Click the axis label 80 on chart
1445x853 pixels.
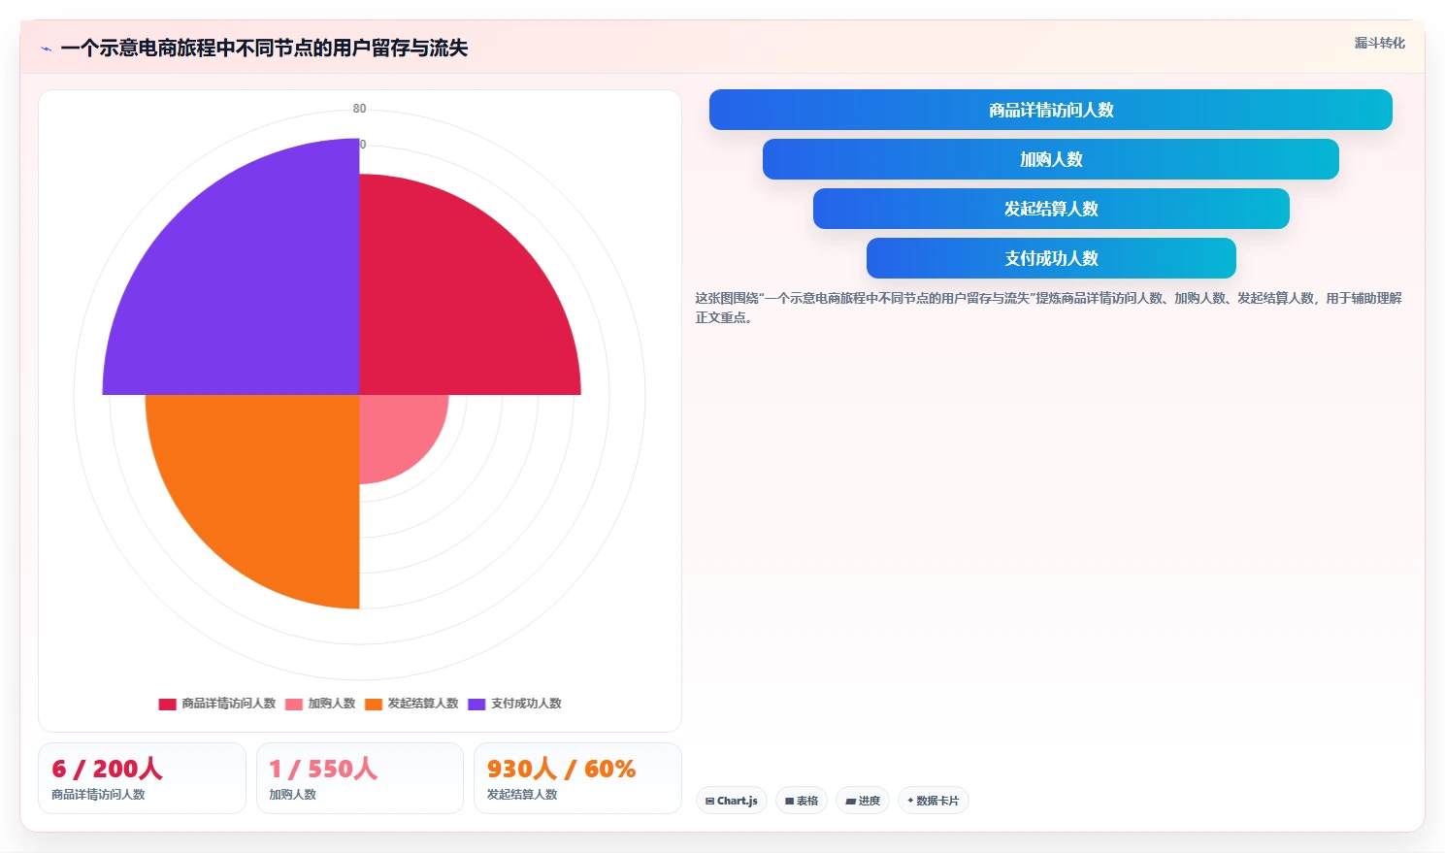coord(360,109)
